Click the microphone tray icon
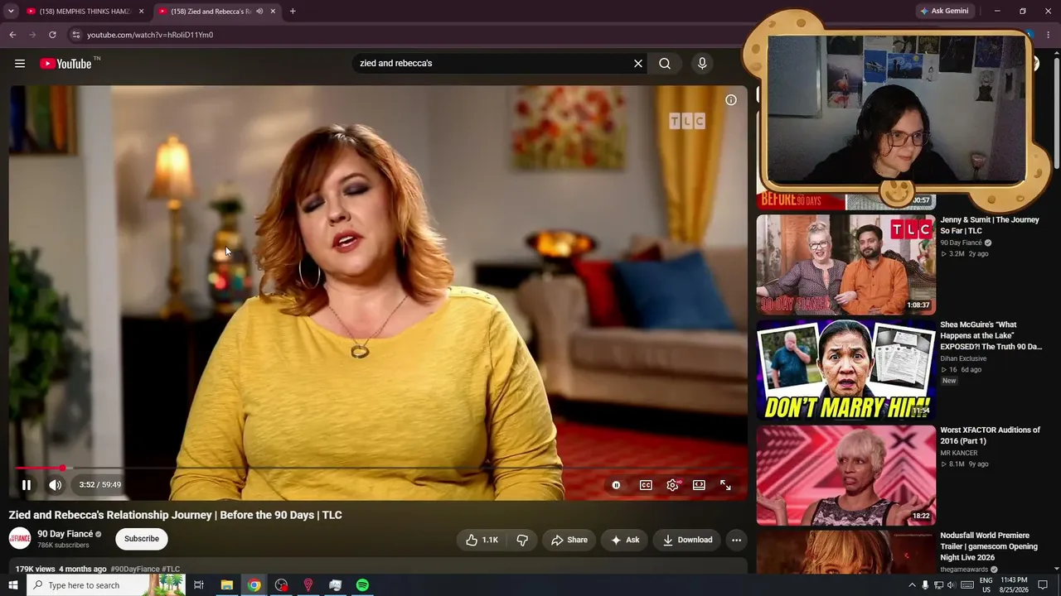 pyautogui.click(x=925, y=585)
